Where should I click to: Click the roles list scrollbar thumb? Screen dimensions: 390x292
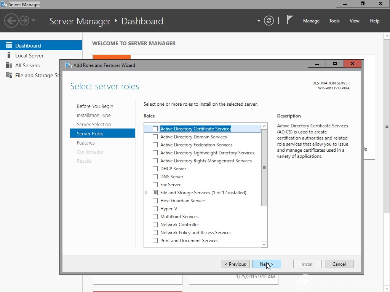[264, 168]
